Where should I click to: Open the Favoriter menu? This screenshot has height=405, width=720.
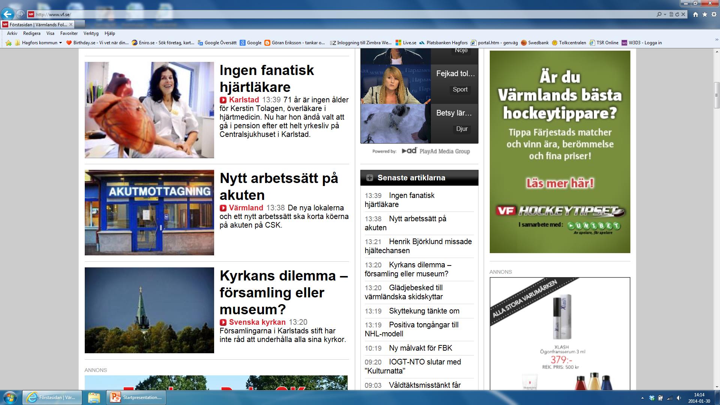[x=69, y=33]
